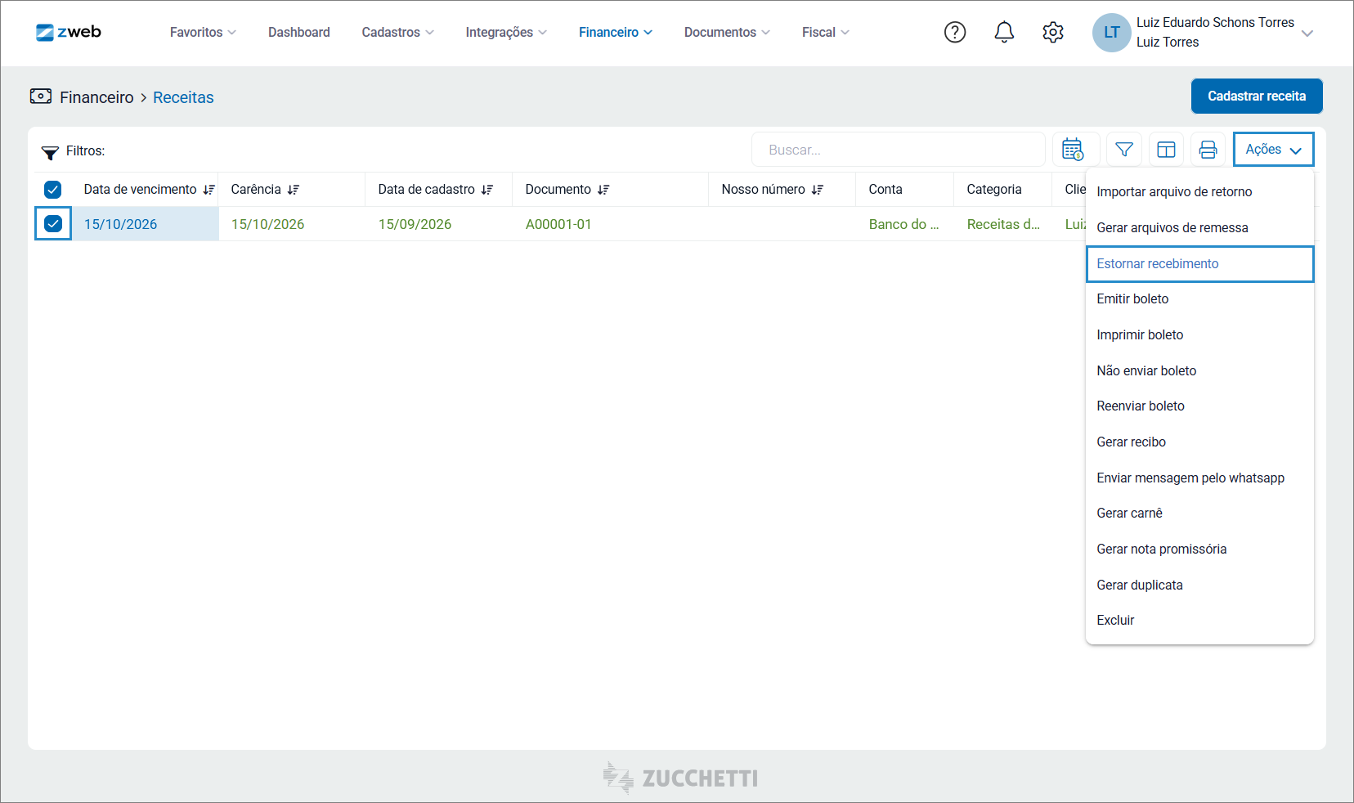
Task: Open the Cadastros dropdown menu
Action: pos(398,32)
